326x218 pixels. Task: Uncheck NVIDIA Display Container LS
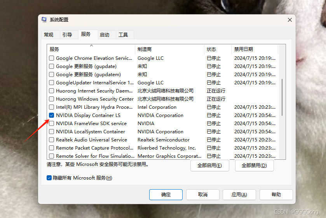51,115
